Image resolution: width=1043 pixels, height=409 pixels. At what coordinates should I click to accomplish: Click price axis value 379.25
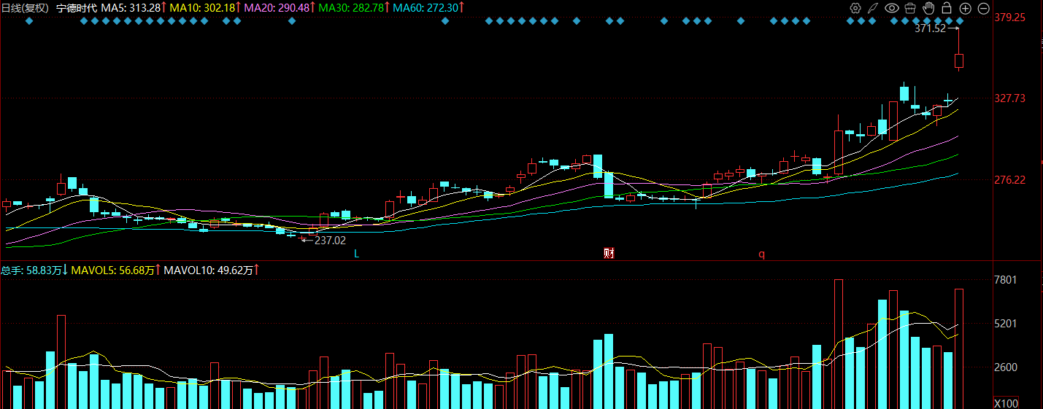click(x=1010, y=17)
